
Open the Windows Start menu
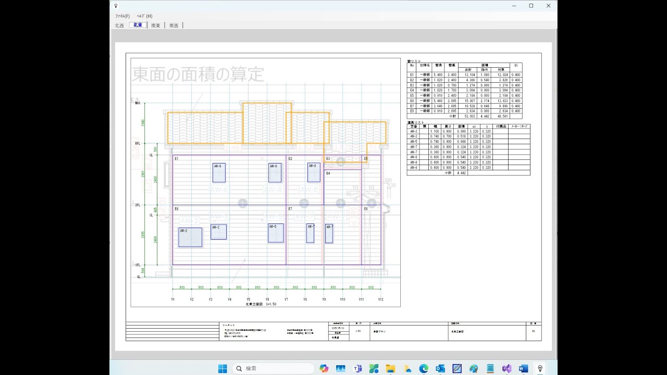[223, 368]
